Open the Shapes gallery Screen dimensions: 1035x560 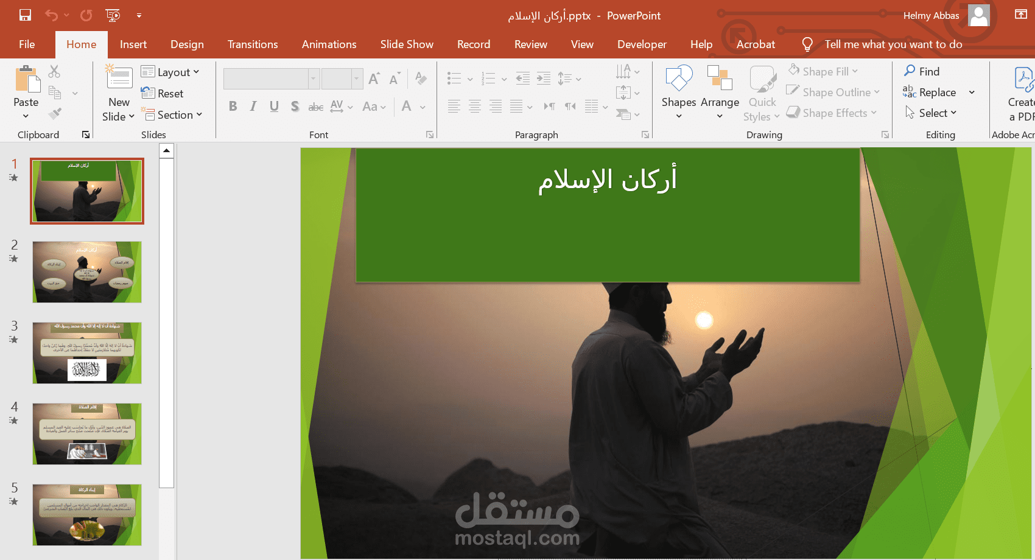tap(679, 91)
